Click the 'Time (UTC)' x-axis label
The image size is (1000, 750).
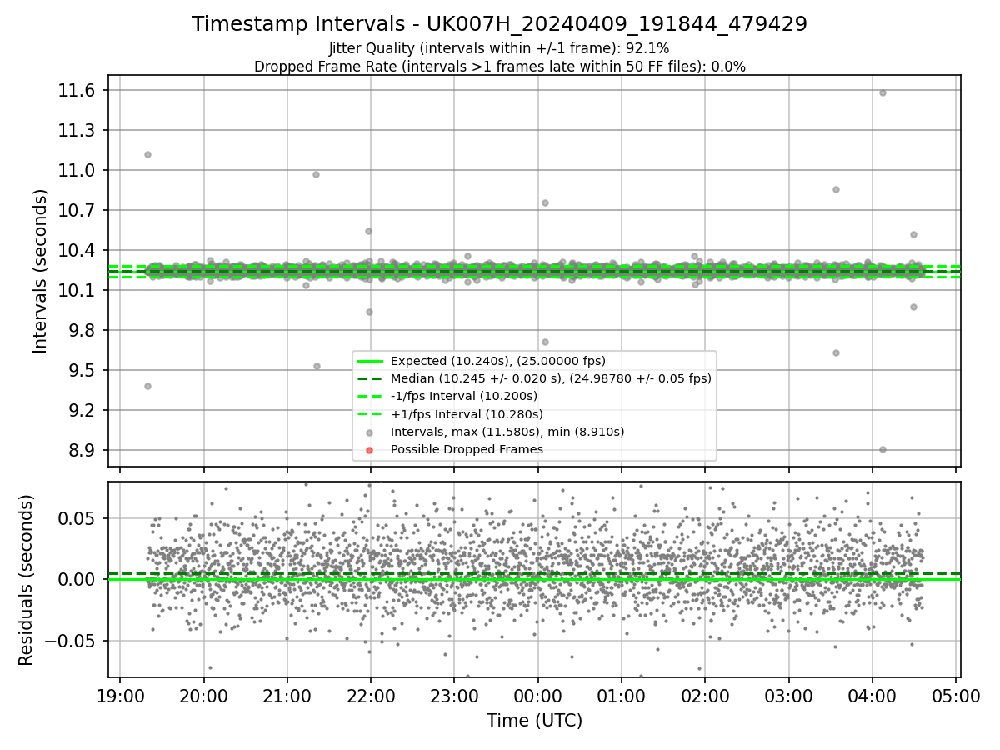tap(534, 721)
